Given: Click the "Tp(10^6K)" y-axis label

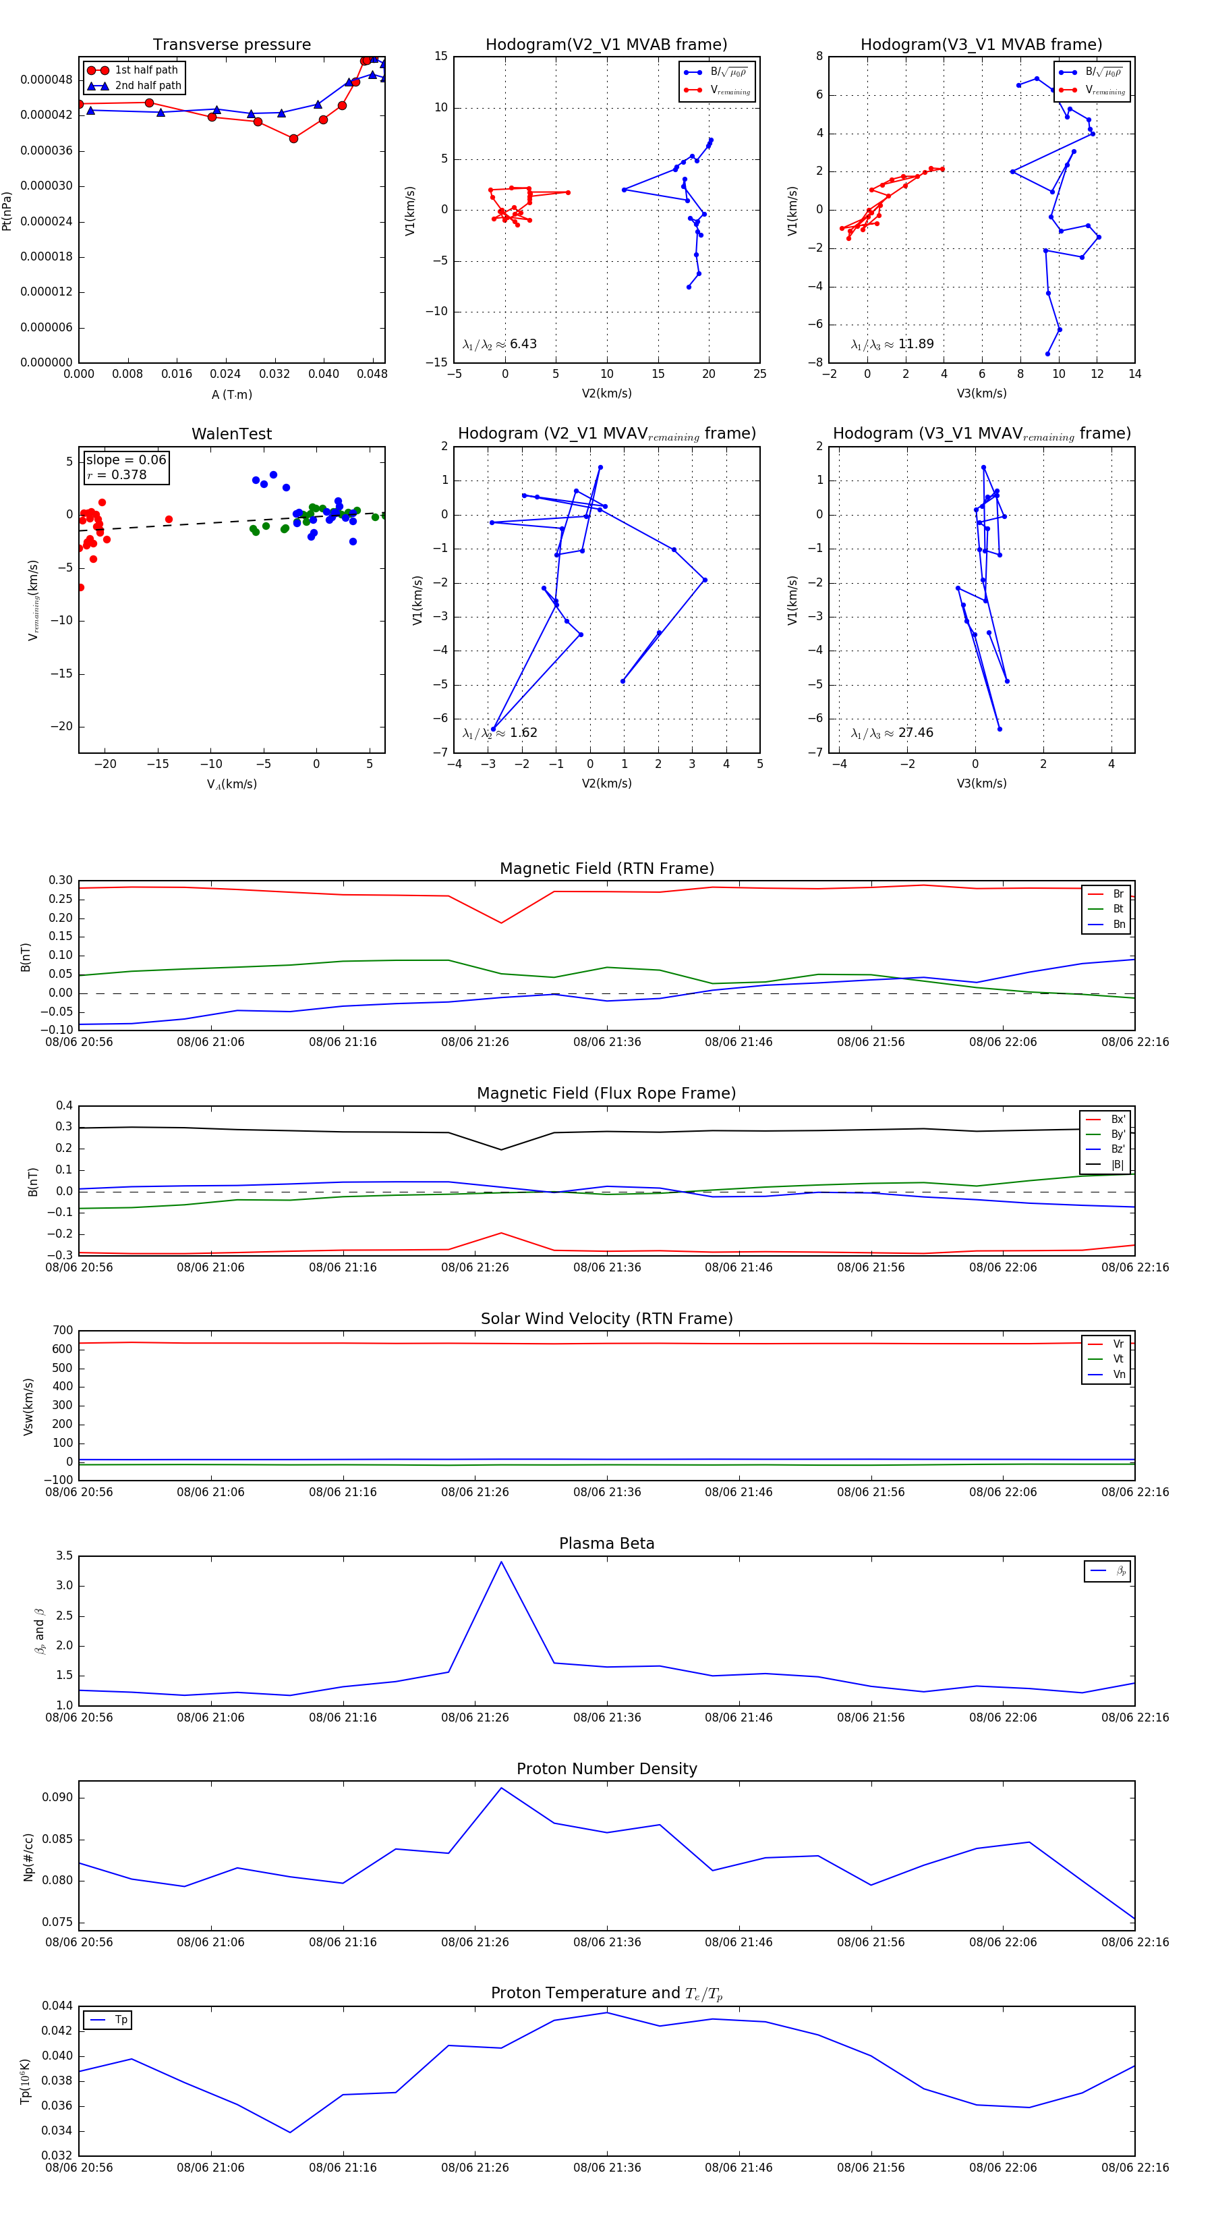Looking at the screenshot, I should [26, 2082].
